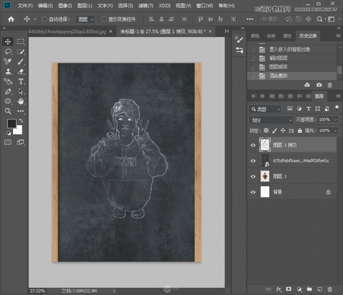
Task: Select the Type tool
Action: coord(20,81)
